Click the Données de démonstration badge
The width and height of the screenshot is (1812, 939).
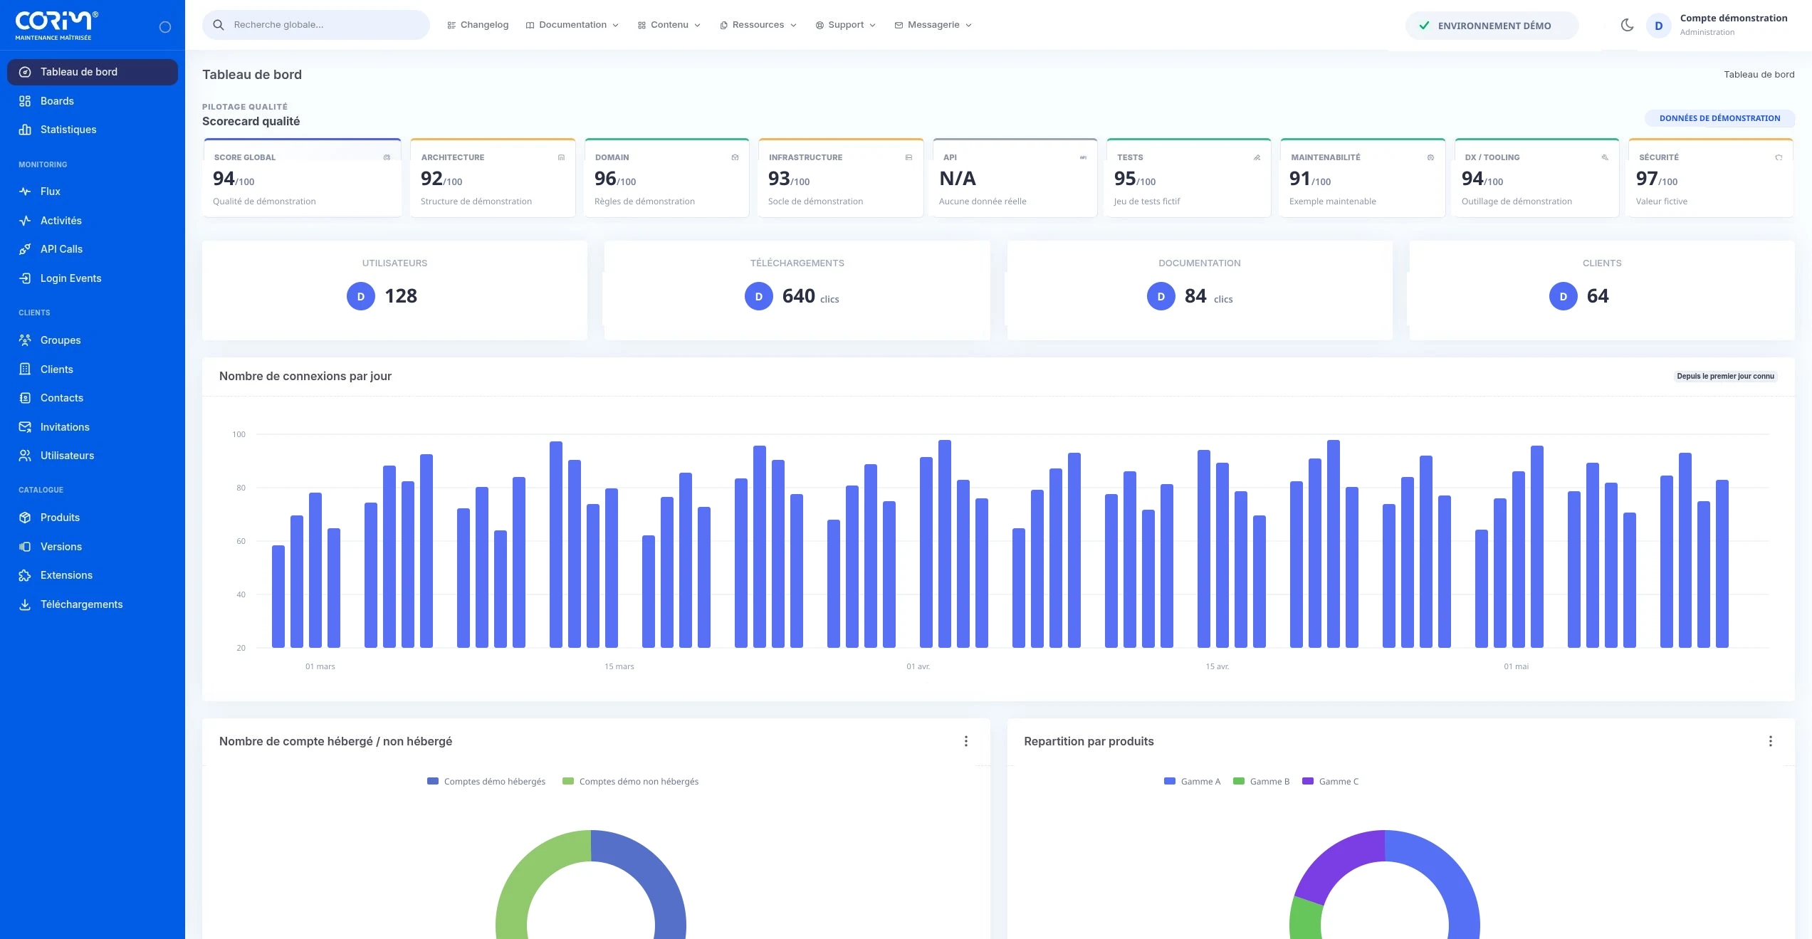[1719, 118]
